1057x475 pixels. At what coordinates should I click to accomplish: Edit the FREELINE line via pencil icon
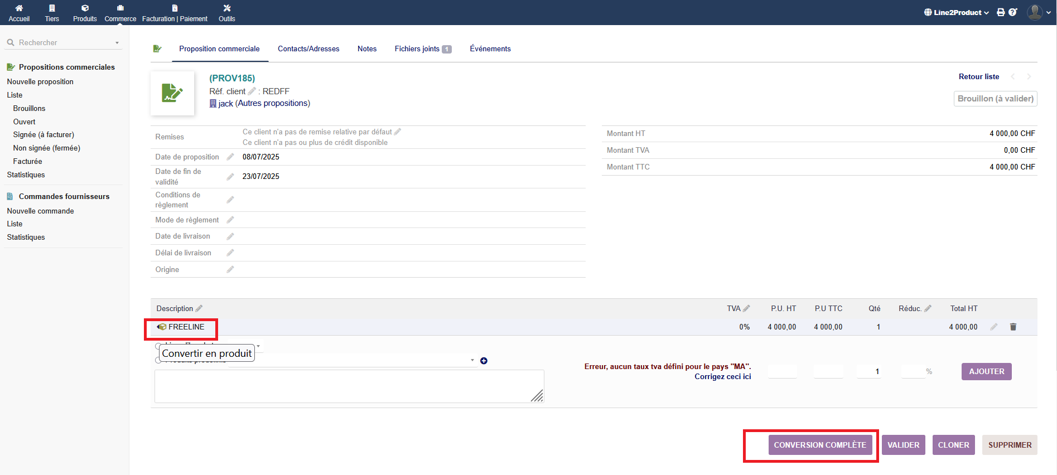[x=993, y=327]
